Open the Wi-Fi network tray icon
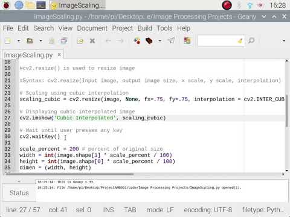 click(x=250, y=5)
